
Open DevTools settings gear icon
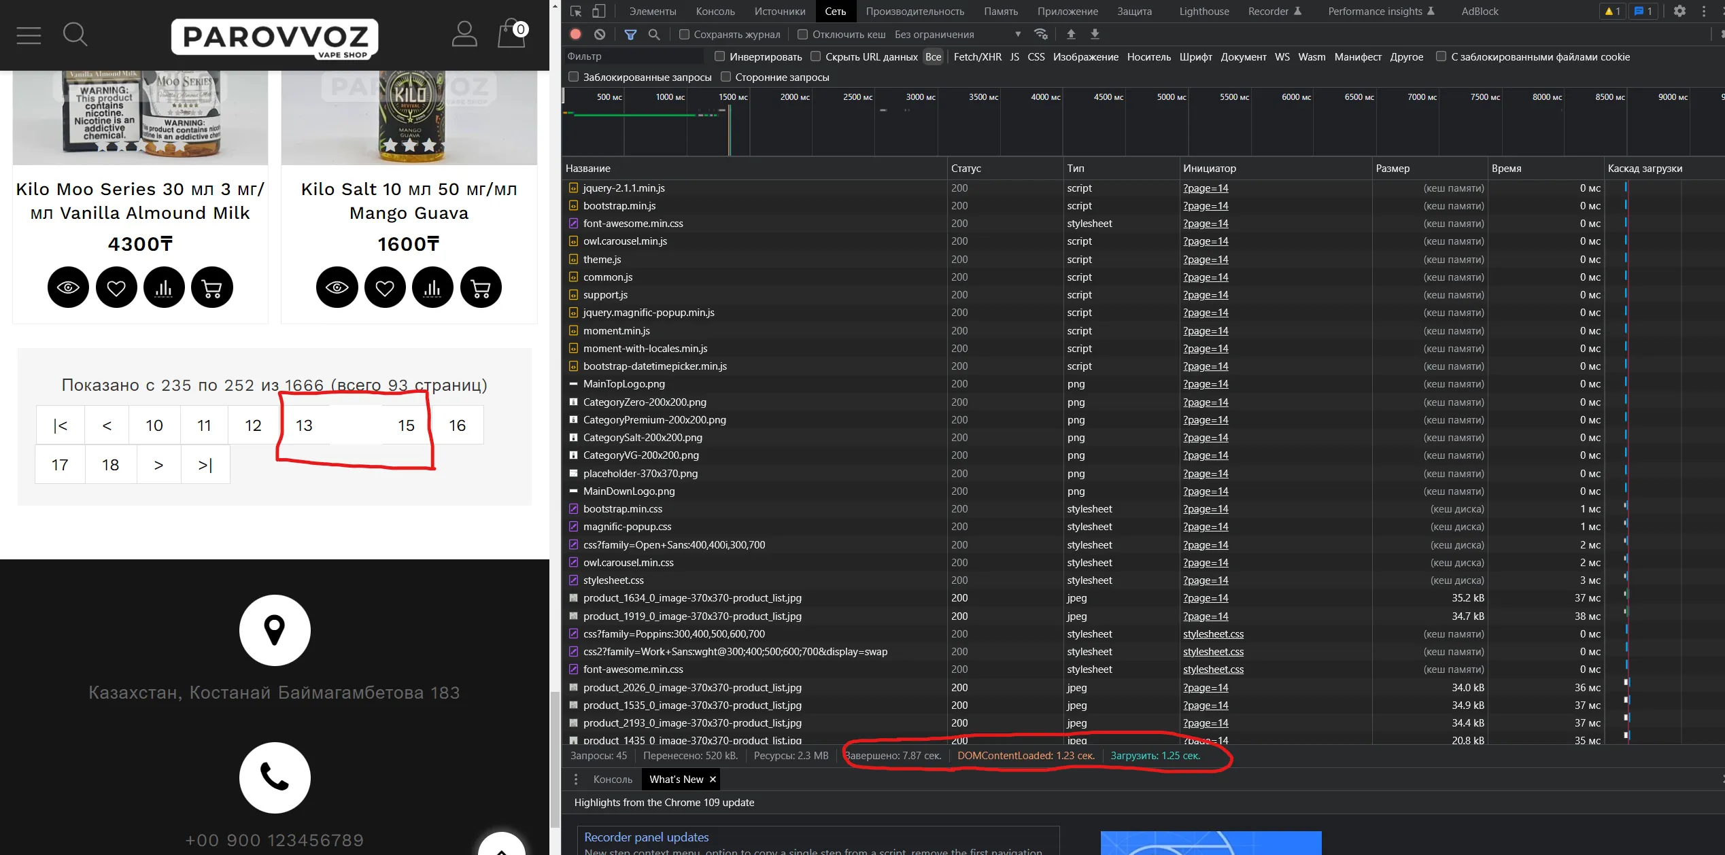click(1679, 11)
